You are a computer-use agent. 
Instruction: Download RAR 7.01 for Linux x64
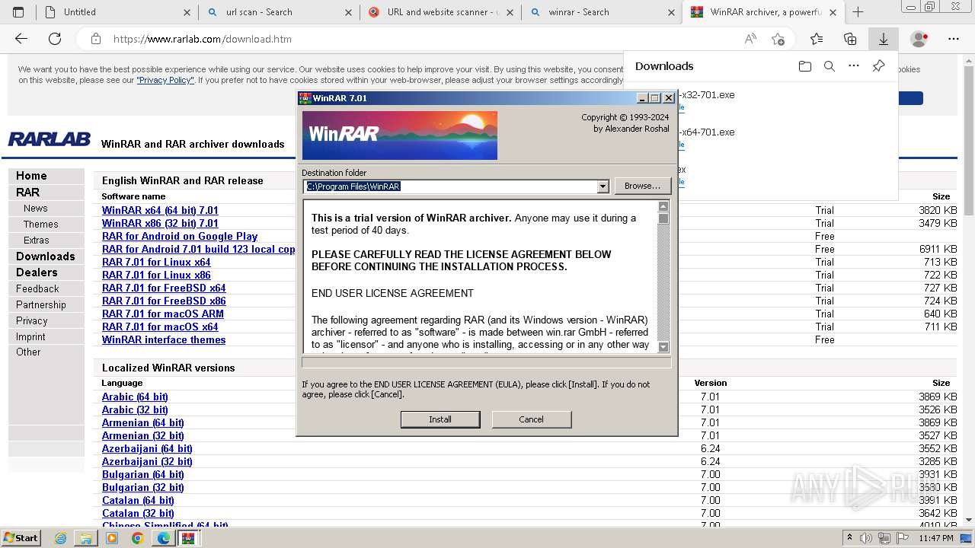coord(156,262)
